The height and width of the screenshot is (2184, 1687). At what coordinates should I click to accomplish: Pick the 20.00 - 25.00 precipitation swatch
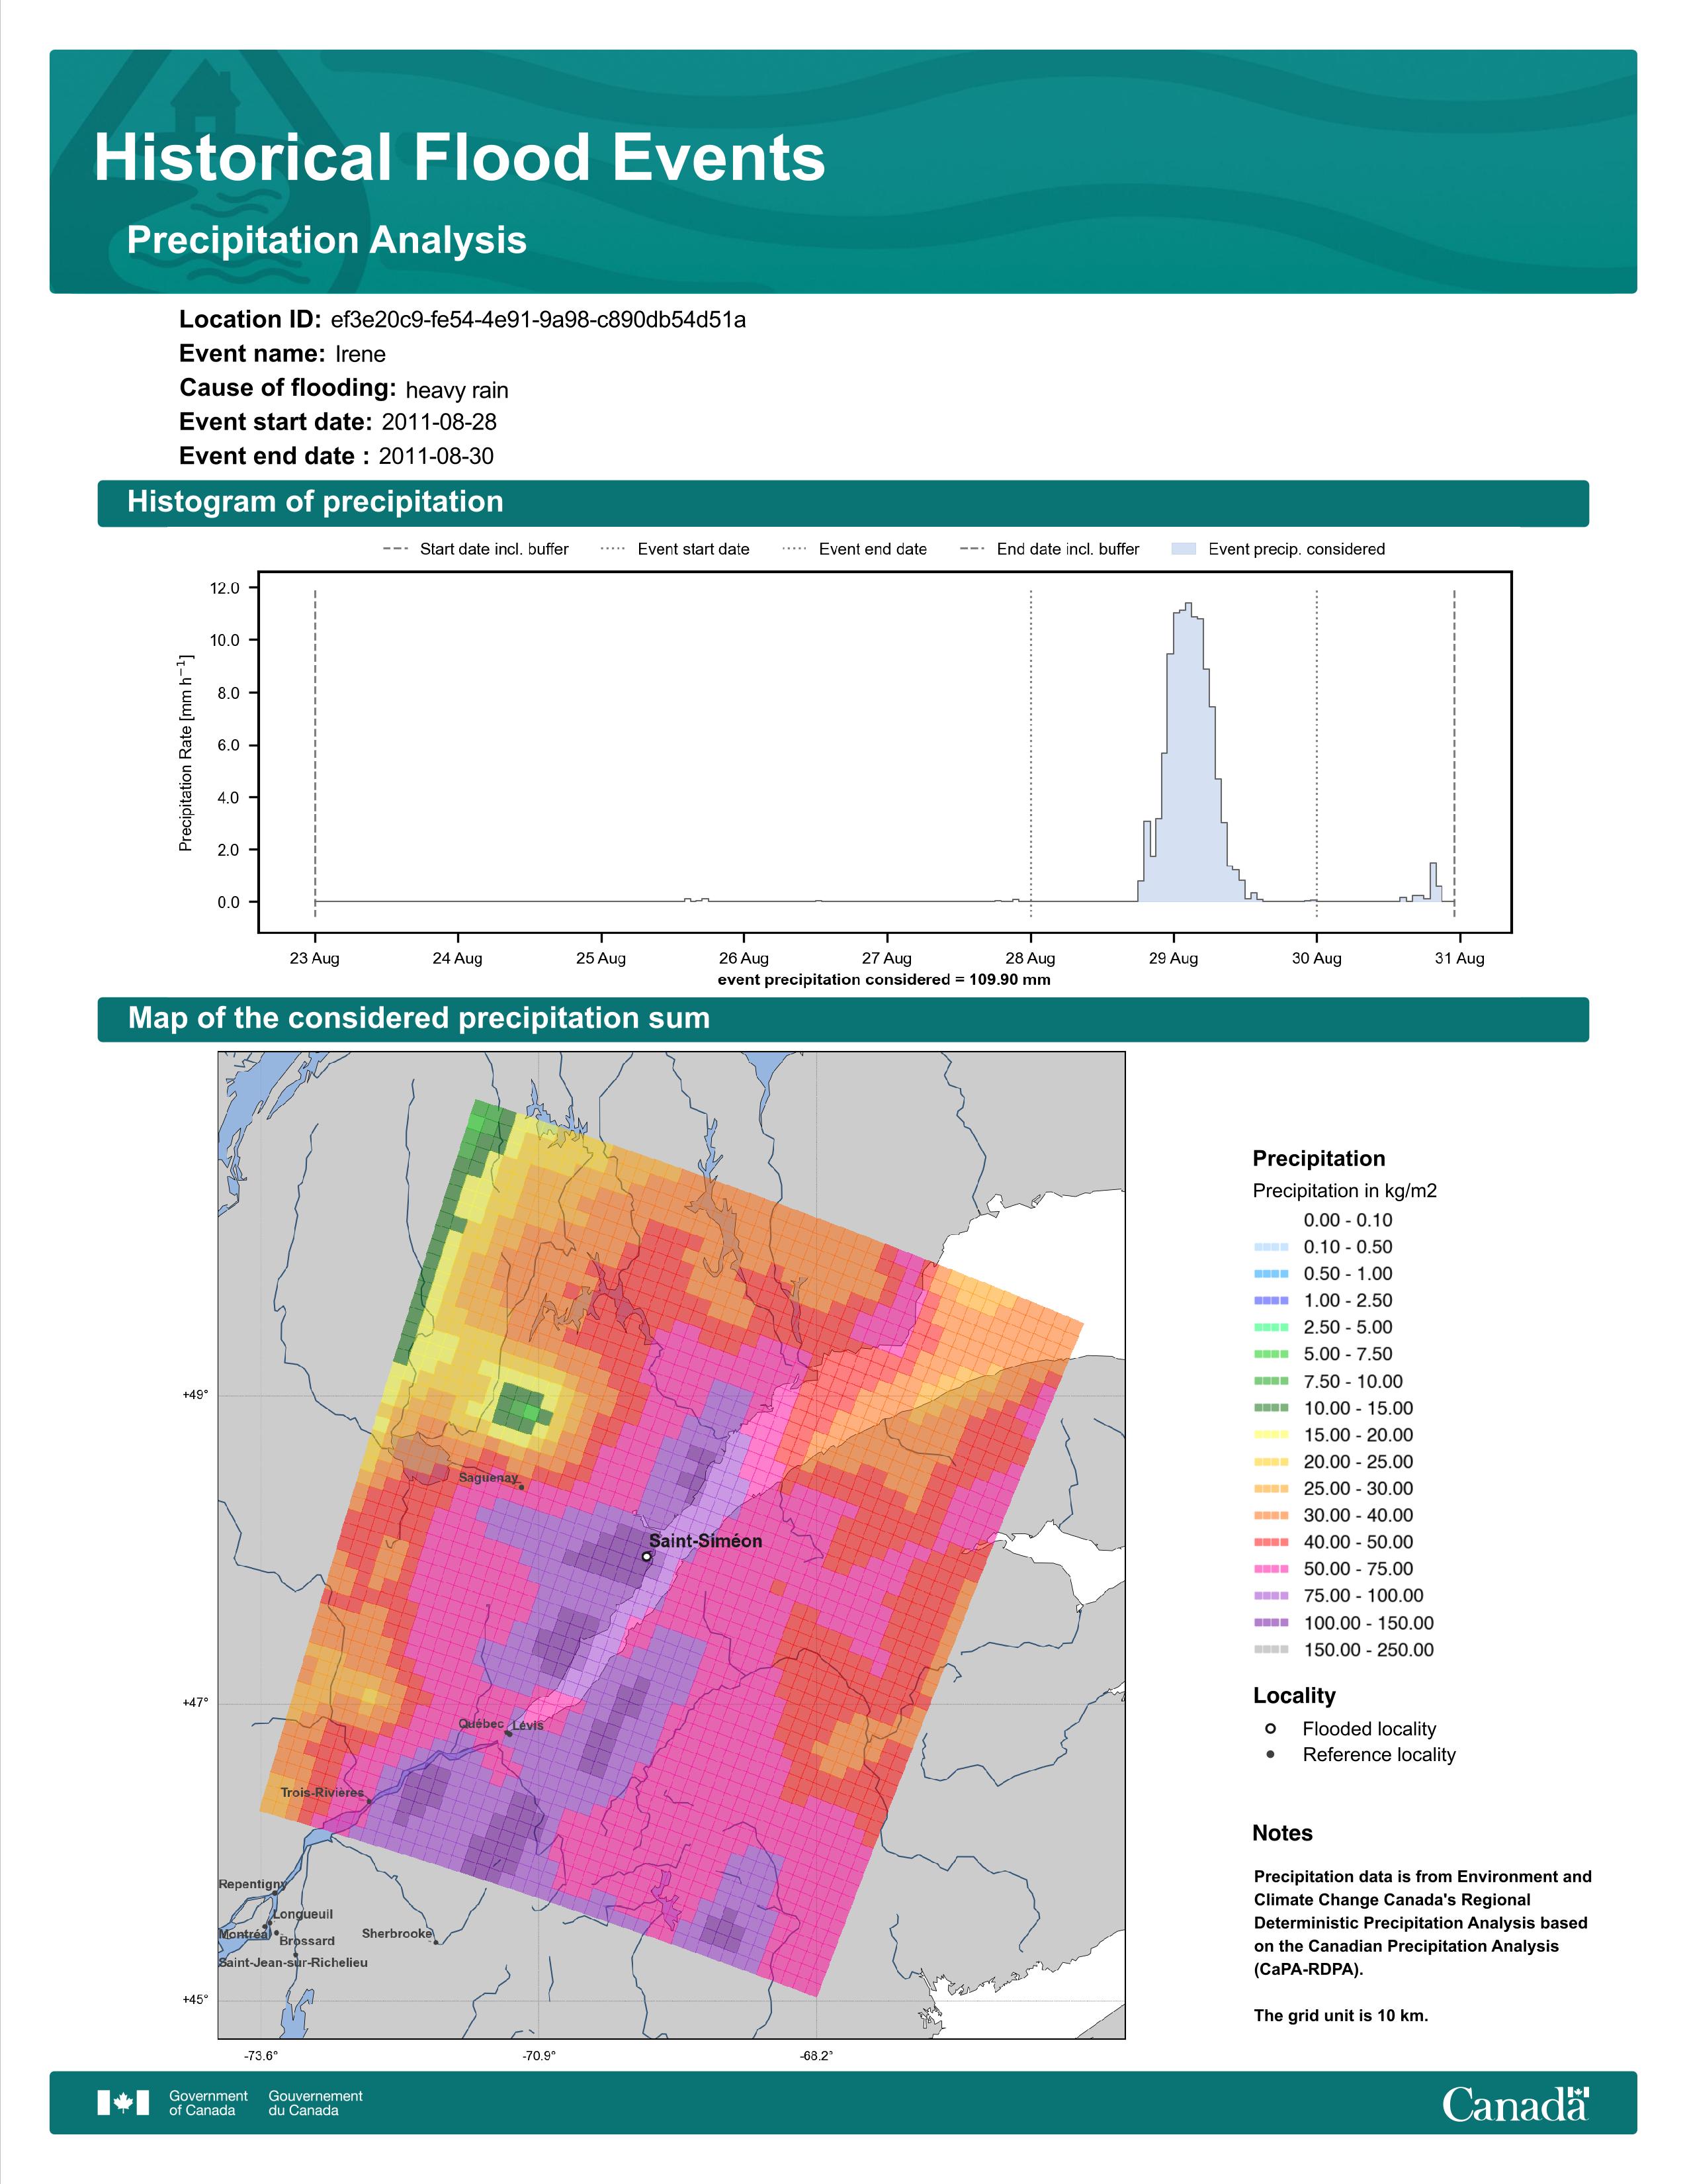point(1272,1462)
